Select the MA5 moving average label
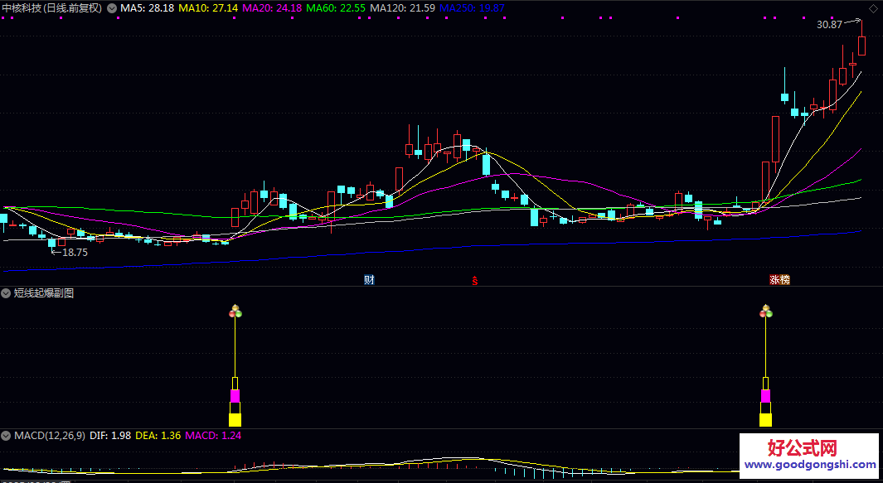 click(147, 8)
